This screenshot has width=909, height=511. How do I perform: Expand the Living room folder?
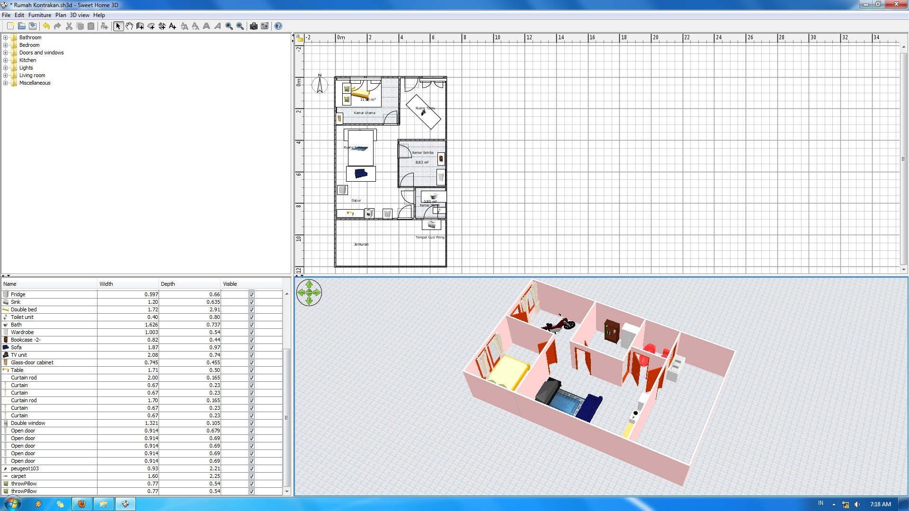coord(5,75)
